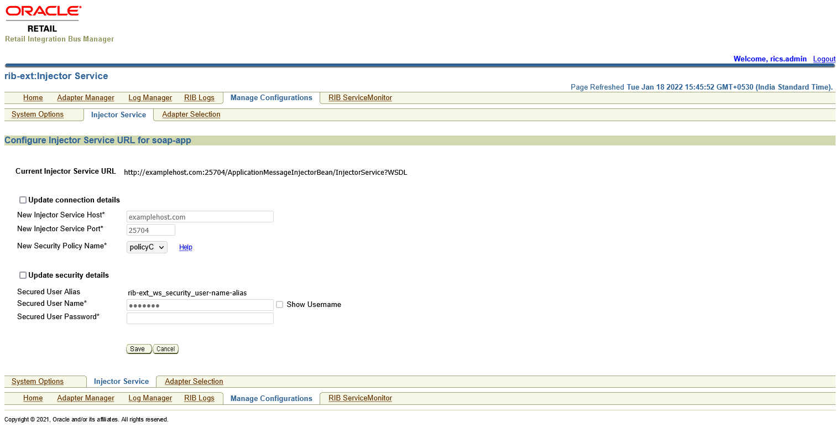
Task: Click the New Injector Service Host field
Action: click(x=200, y=216)
